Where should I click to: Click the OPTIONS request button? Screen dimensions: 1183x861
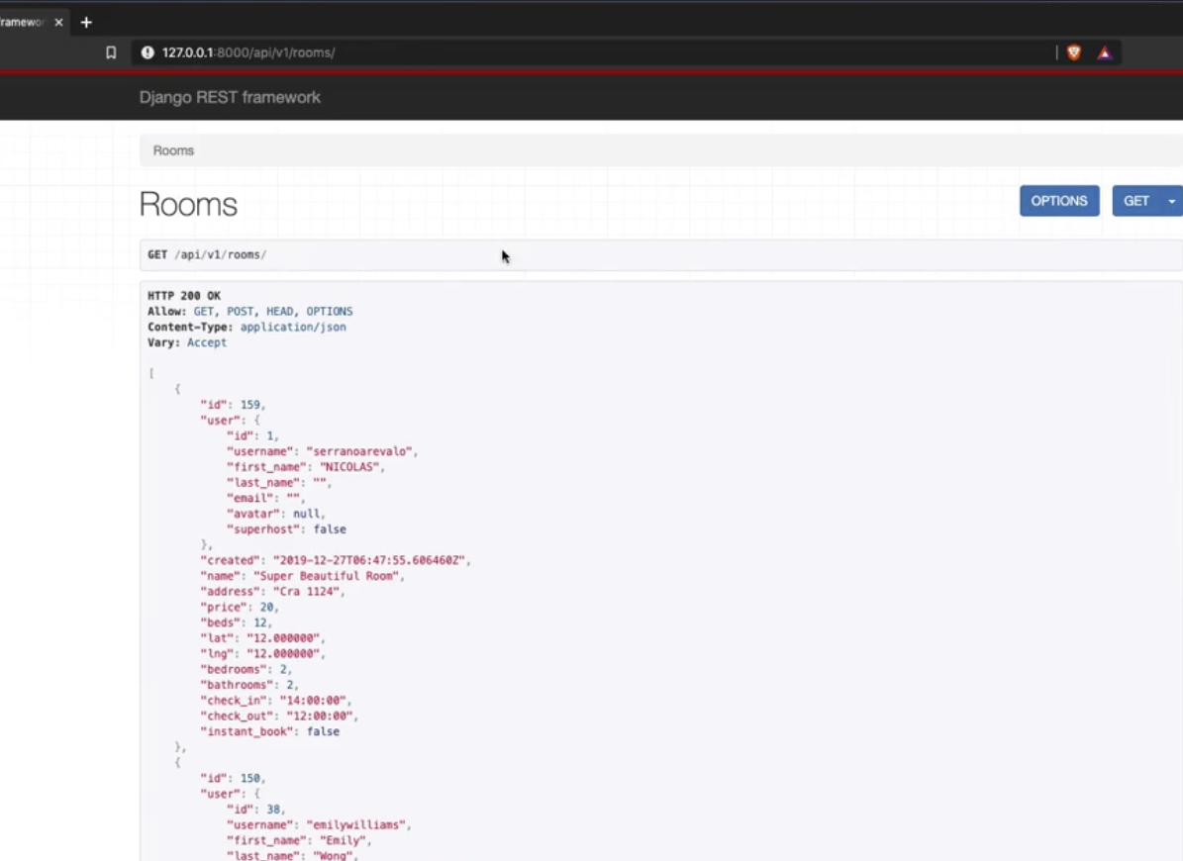click(1059, 200)
